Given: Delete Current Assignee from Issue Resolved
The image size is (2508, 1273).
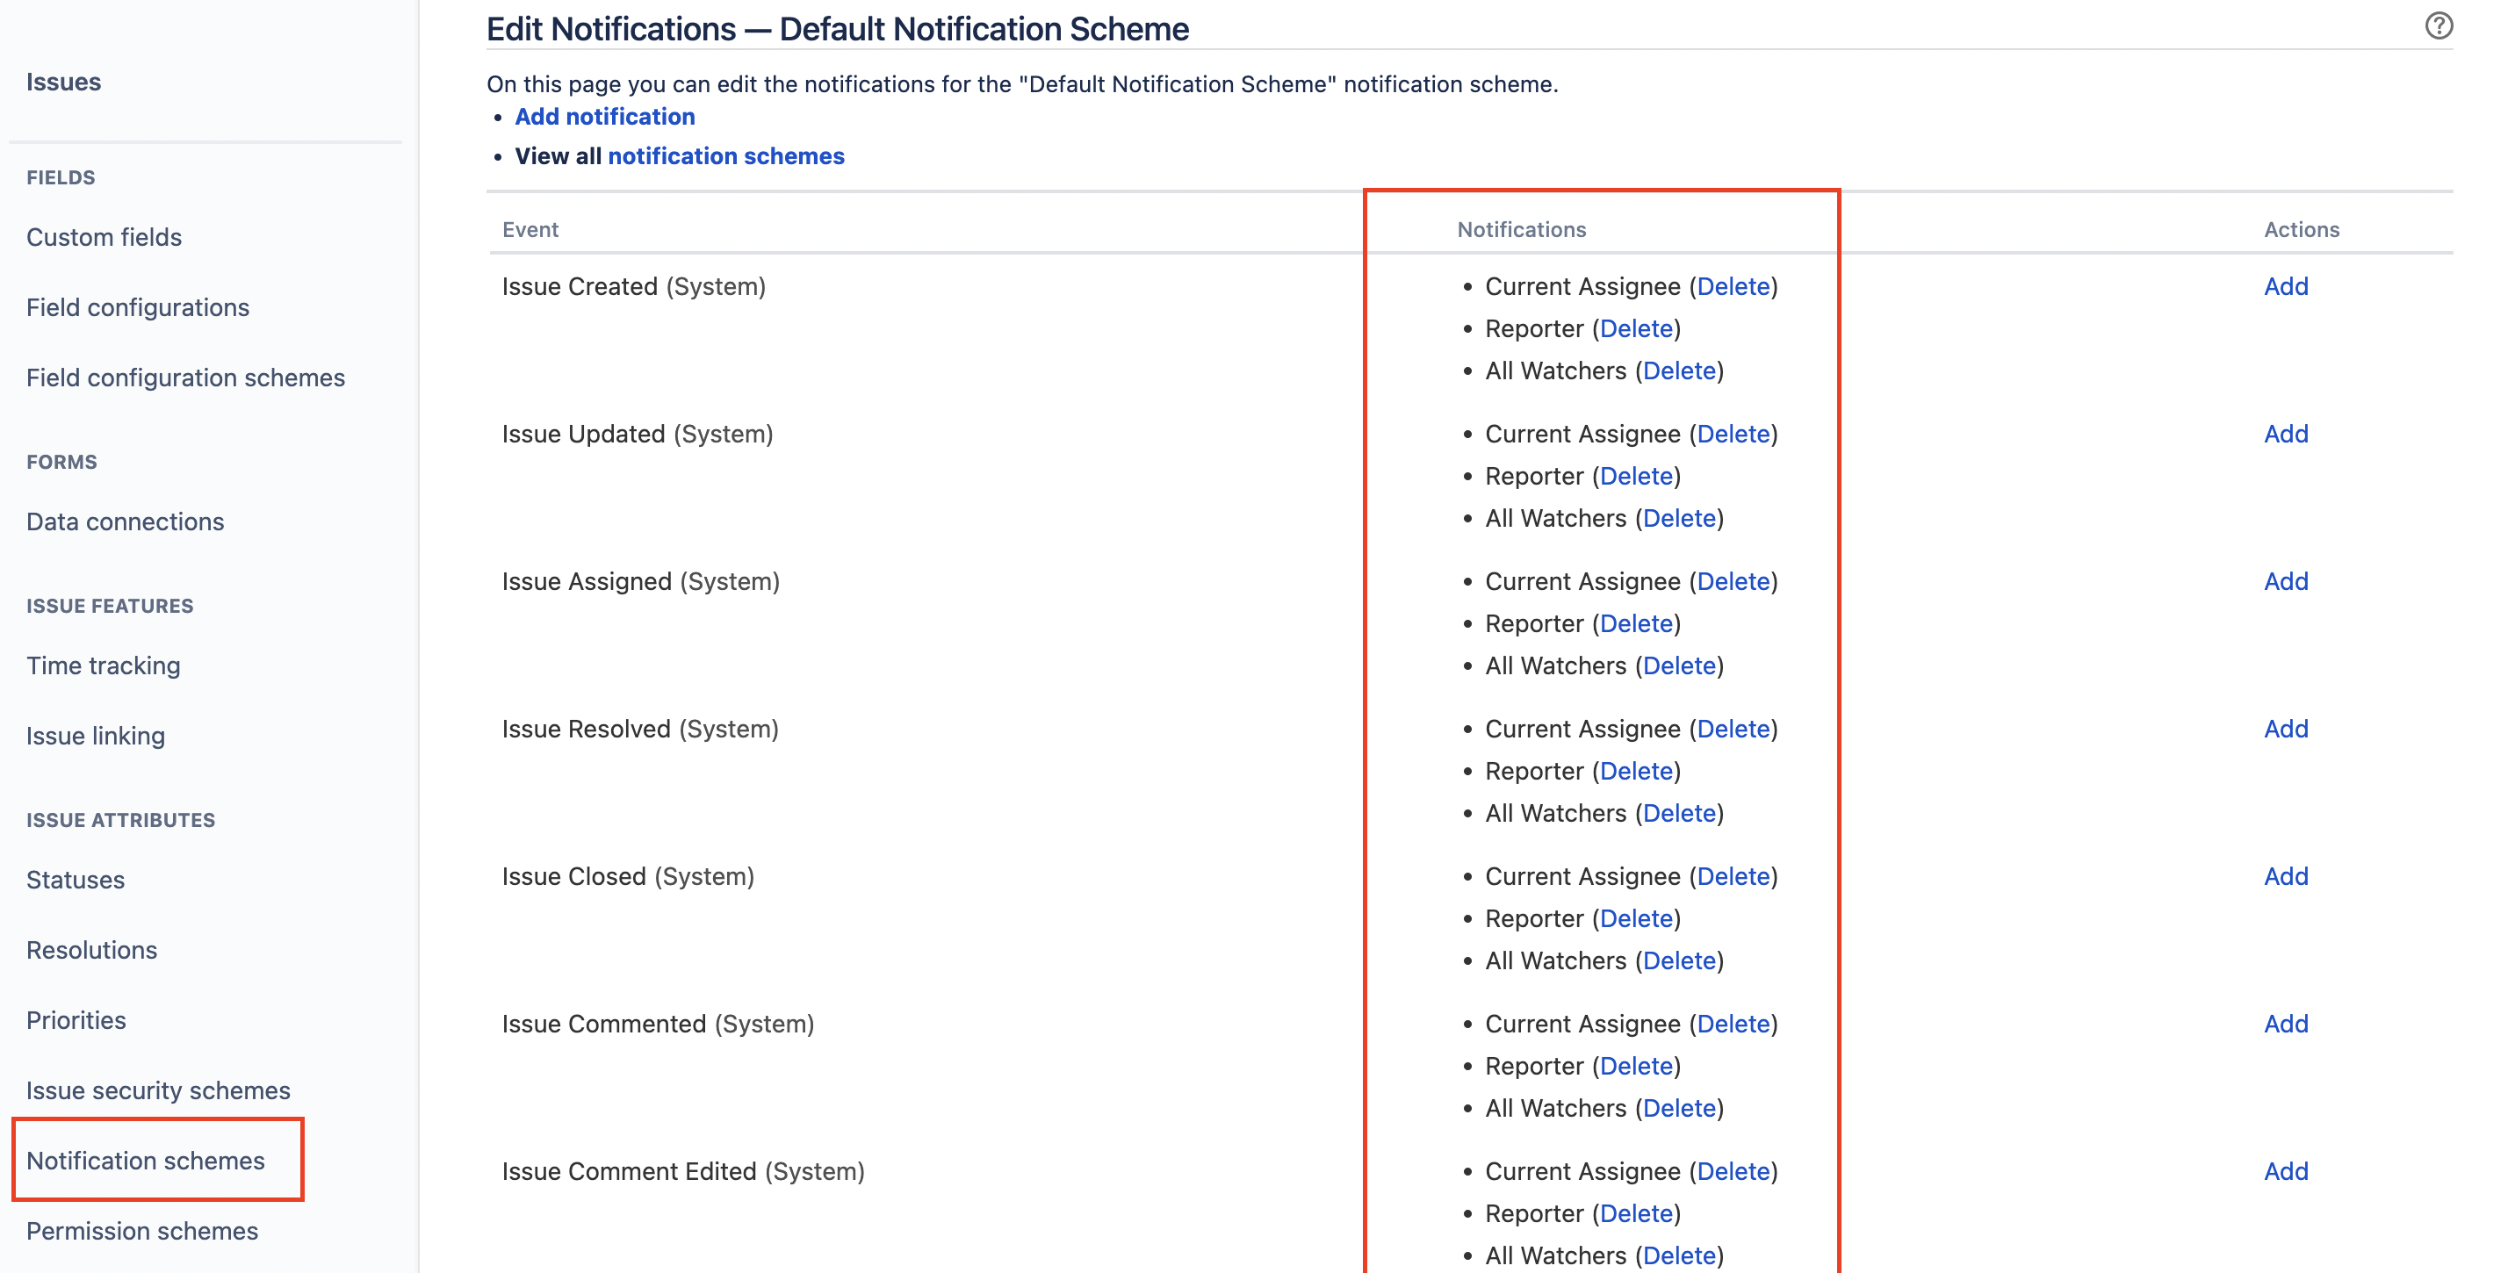Looking at the screenshot, I should [1733, 729].
